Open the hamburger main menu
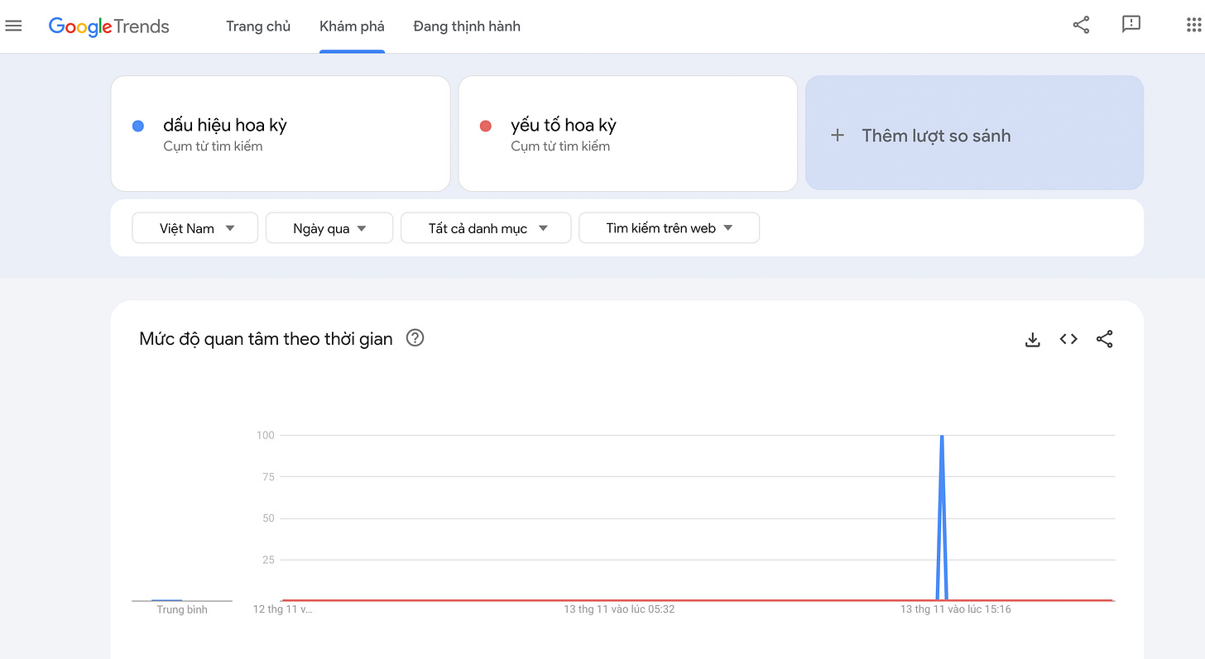The height and width of the screenshot is (659, 1205). coord(13,26)
